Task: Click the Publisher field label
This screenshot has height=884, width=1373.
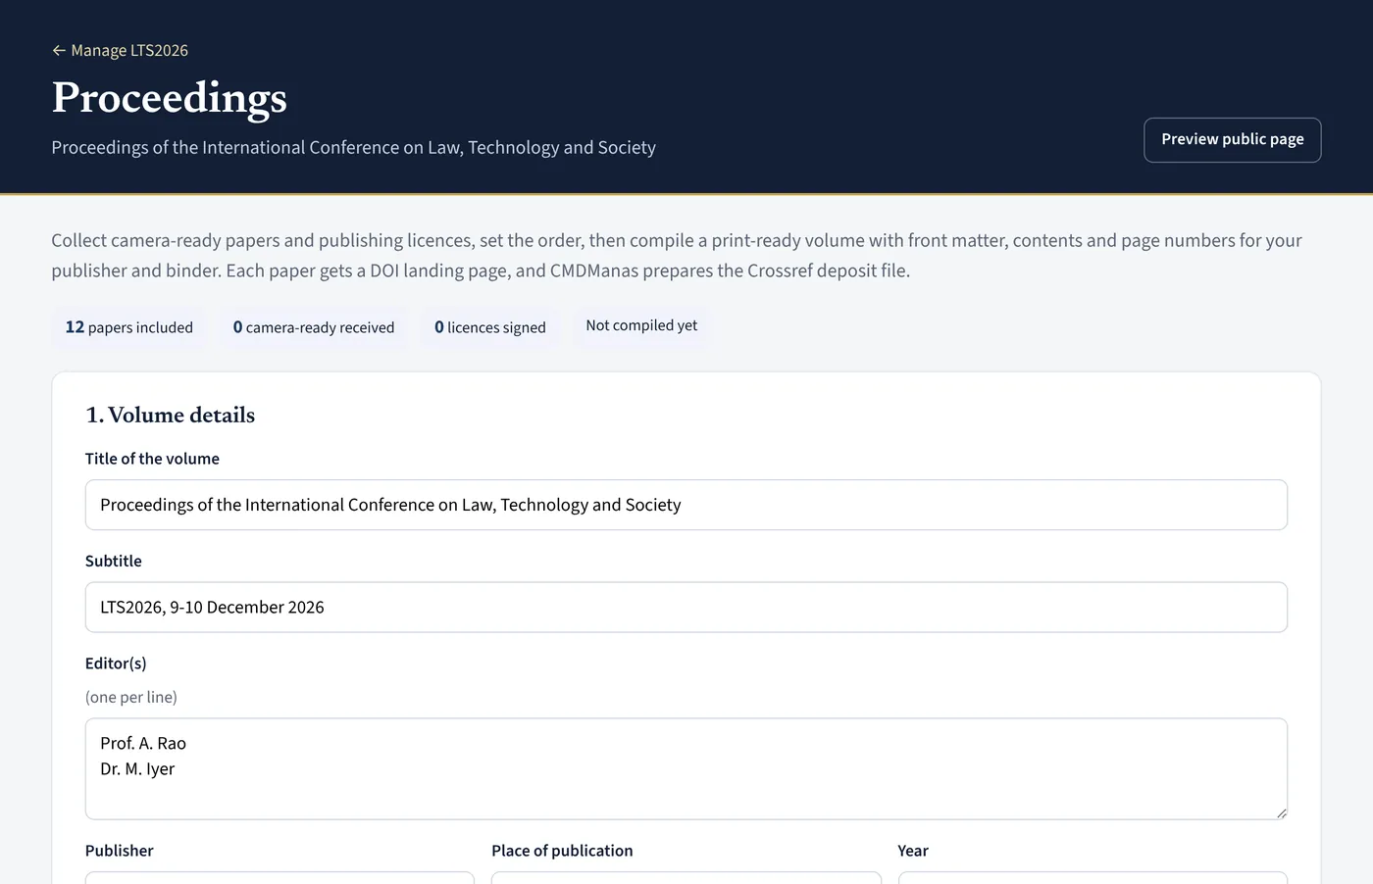Action: 120,851
